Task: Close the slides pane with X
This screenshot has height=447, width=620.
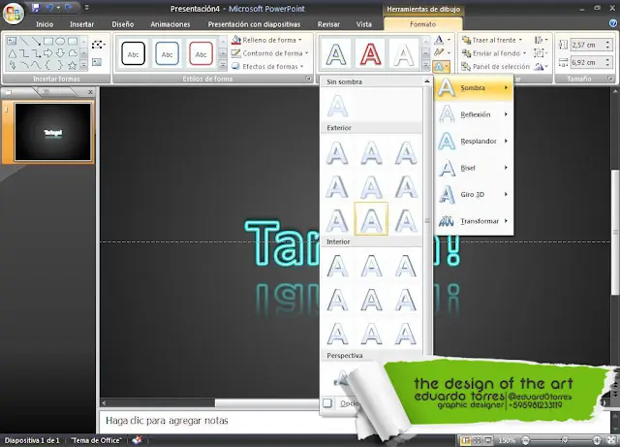Action: pos(90,92)
